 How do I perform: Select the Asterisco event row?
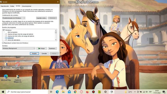point(10,38)
